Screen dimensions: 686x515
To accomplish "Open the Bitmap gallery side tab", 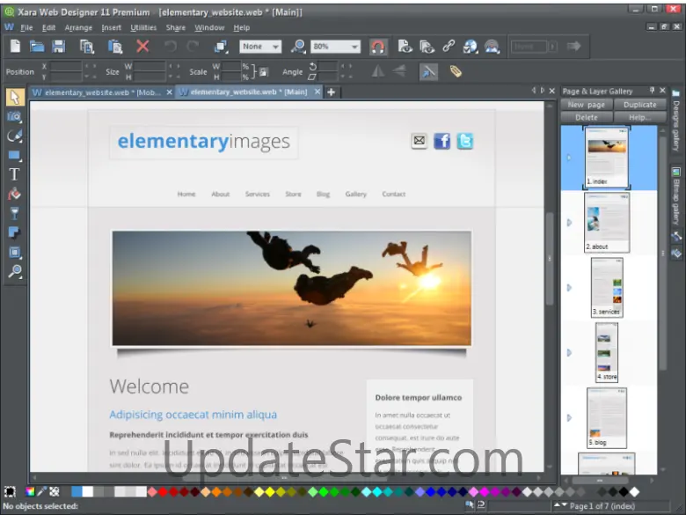I will pyautogui.click(x=676, y=196).
